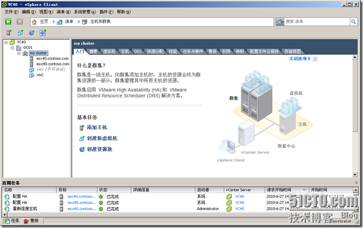The width and height of the screenshot is (363, 228).
Task: Select the inaccessible vm1 tree item
Action: coord(51,69)
